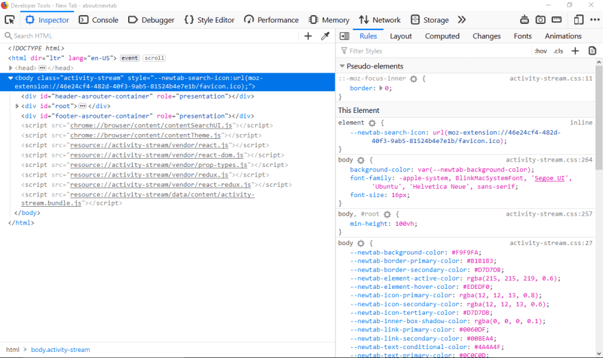Toggle print media simulation icon
Image resolution: width=603 pixels, height=358 pixels.
pos(592,51)
